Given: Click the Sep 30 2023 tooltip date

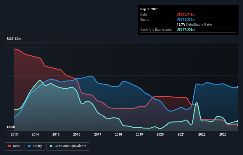Looking at the screenshot, I should click(149, 9).
